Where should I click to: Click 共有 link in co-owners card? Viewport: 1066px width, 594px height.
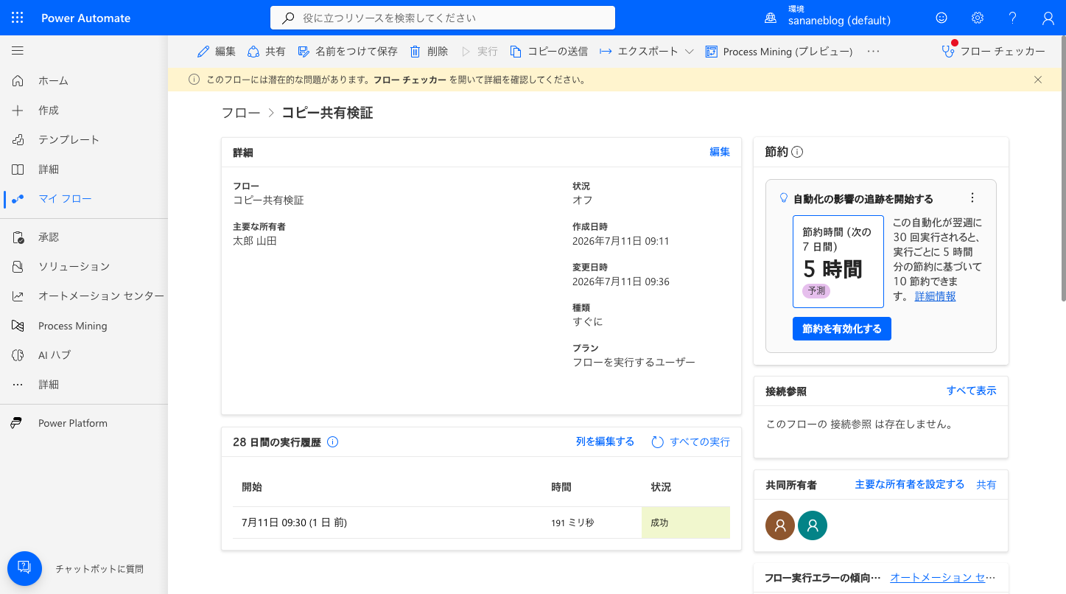click(x=986, y=484)
